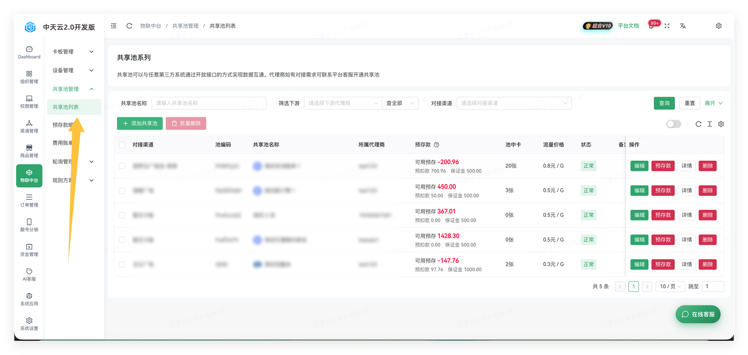Expand more filters with 展开

(x=713, y=103)
